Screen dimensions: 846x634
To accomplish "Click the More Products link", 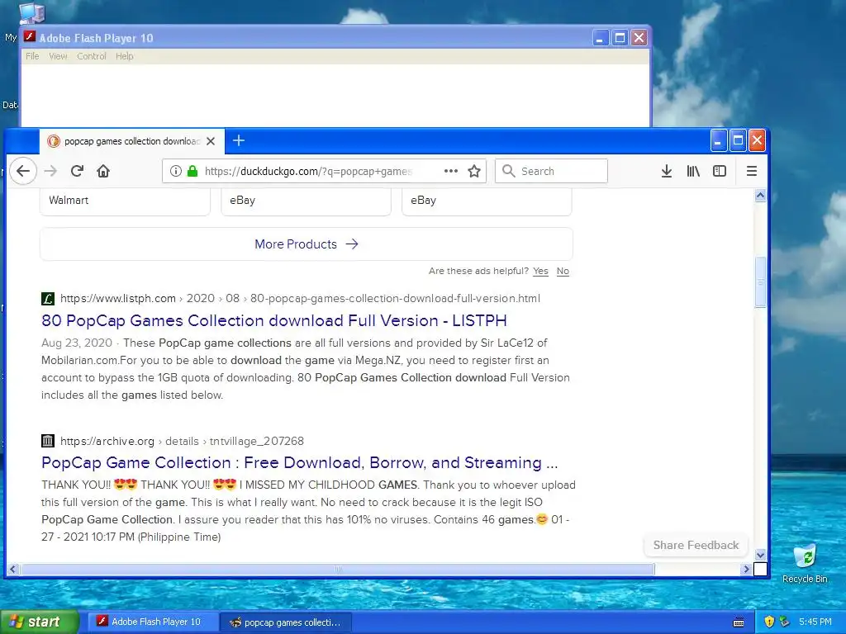I will pos(306,244).
